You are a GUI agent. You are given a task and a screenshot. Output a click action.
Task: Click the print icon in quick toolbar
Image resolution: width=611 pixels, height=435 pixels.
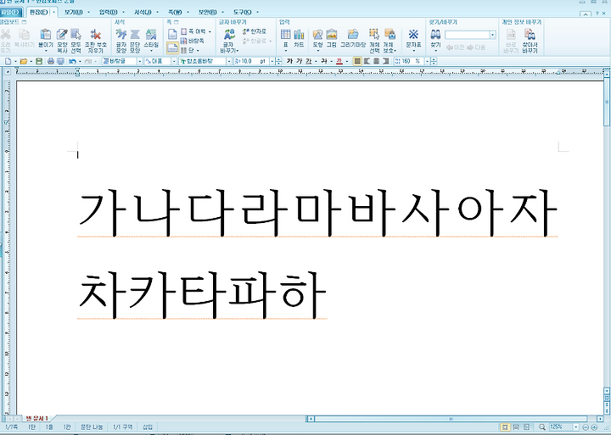pos(51,61)
